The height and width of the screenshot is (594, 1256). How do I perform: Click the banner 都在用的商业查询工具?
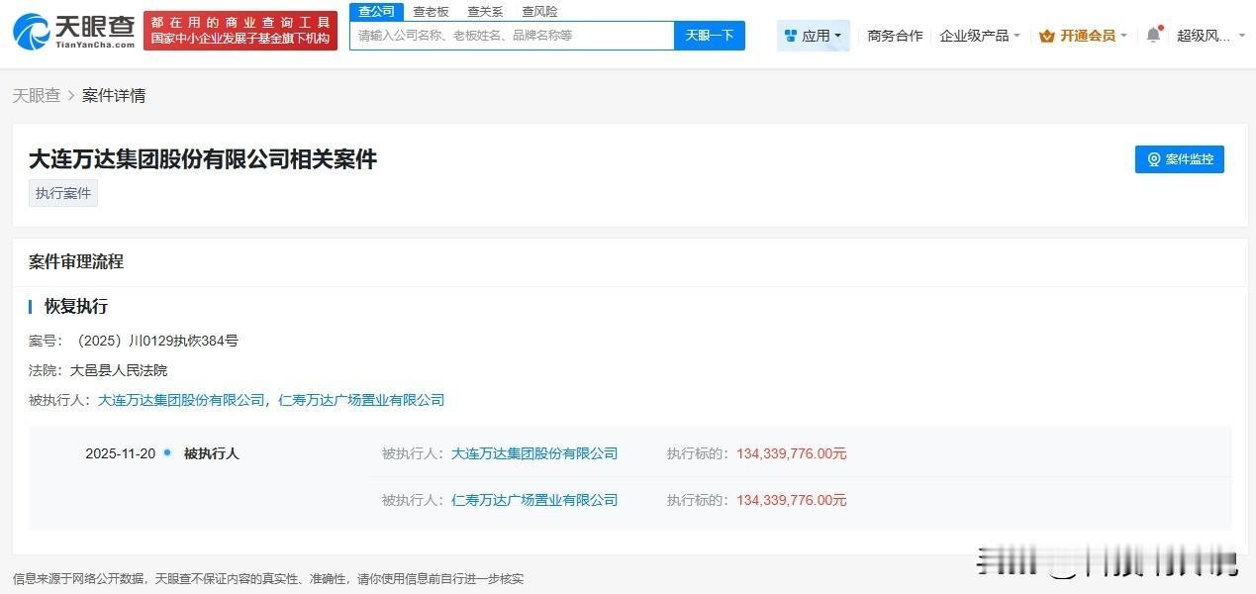tap(241, 31)
